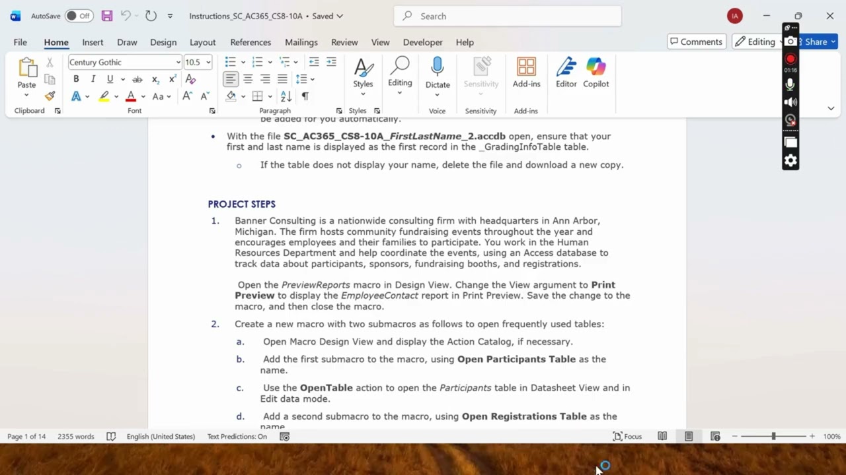Open Century Gothic font name dropdown
This screenshot has width=846, height=475.
pos(178,63)
